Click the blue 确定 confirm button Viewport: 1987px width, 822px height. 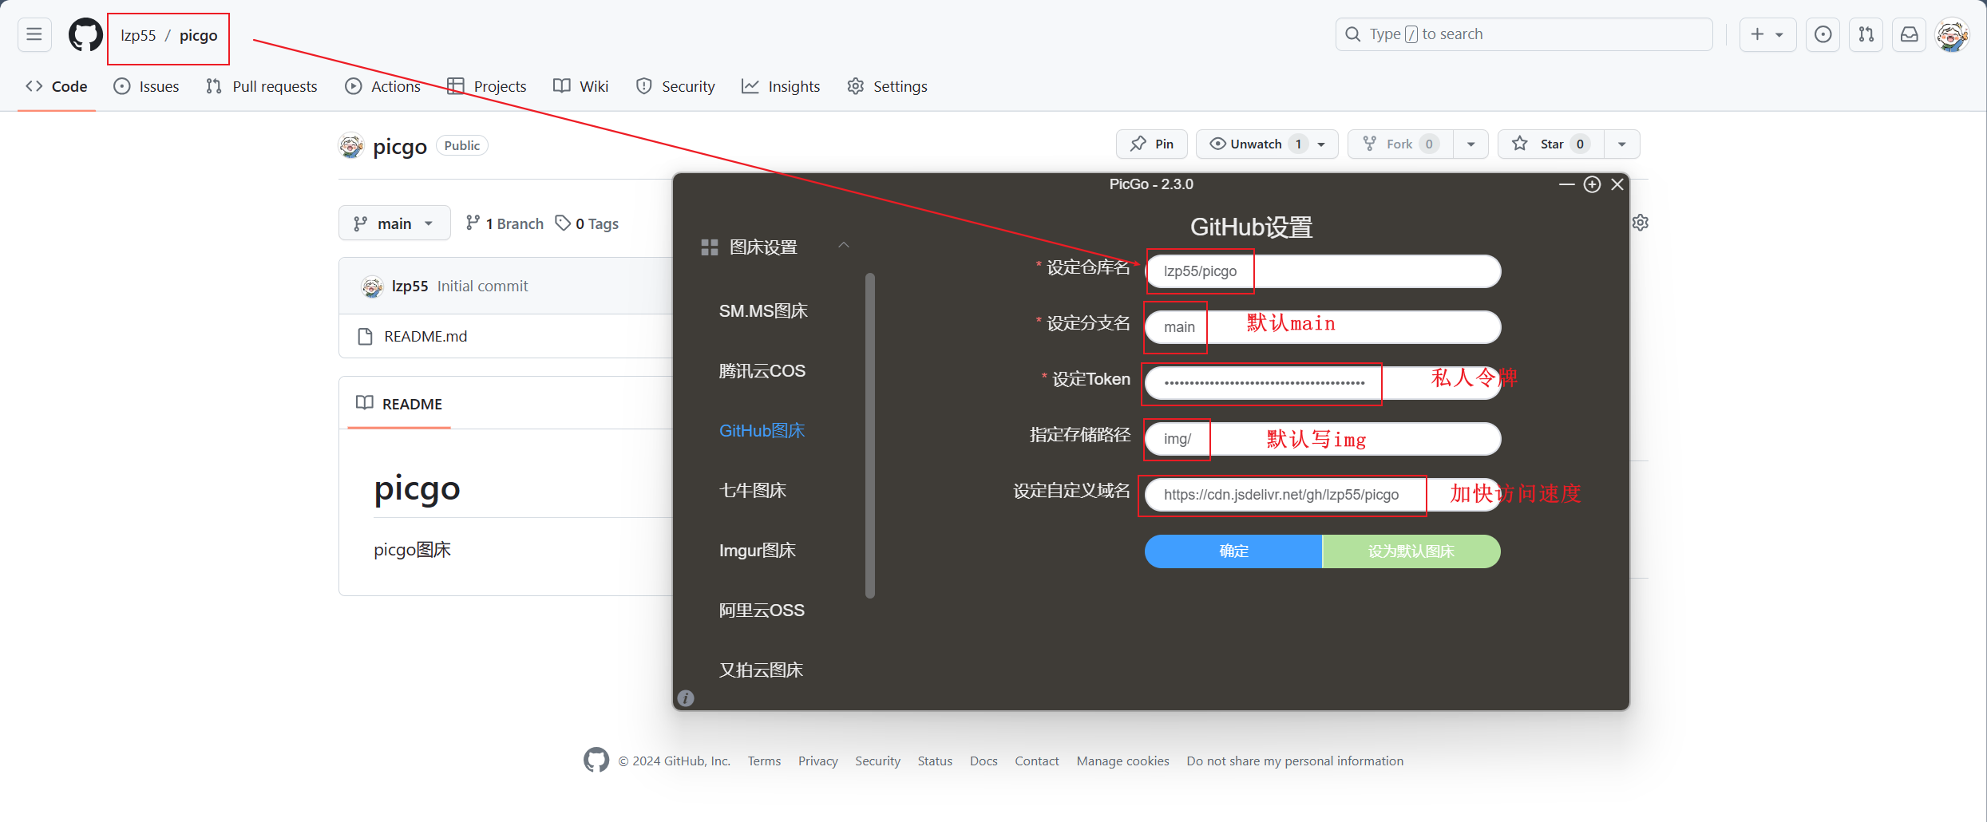[1233, 551]
